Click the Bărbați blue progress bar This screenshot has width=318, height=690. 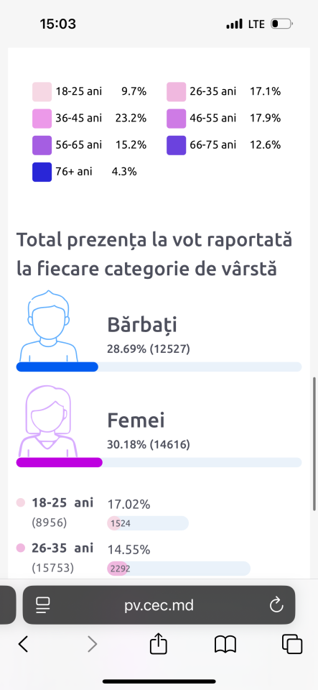[x=159, y=367]
